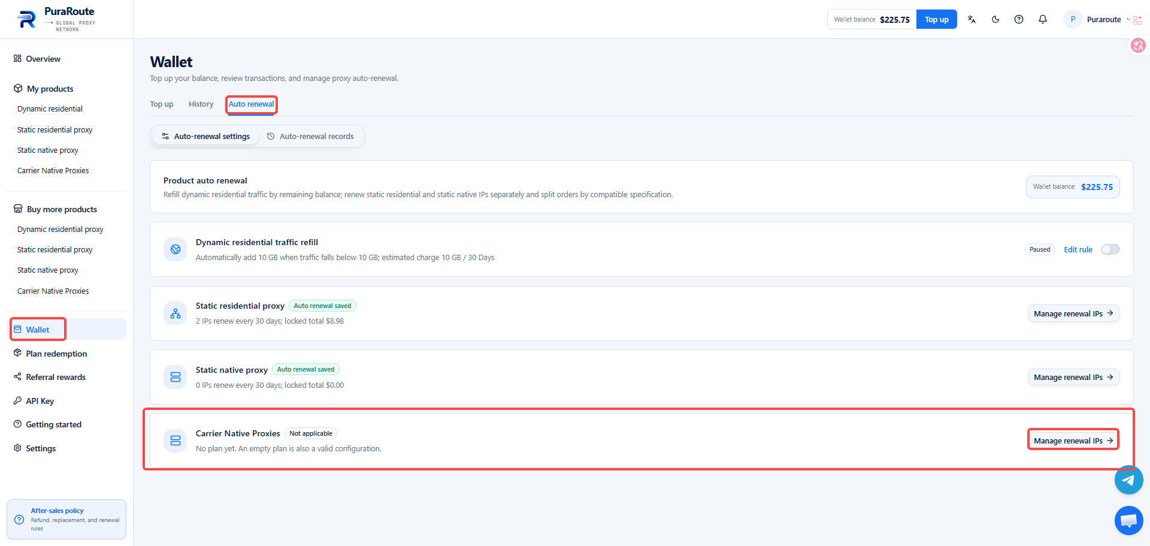Click the pink translate extension icon

[1138, 45]
